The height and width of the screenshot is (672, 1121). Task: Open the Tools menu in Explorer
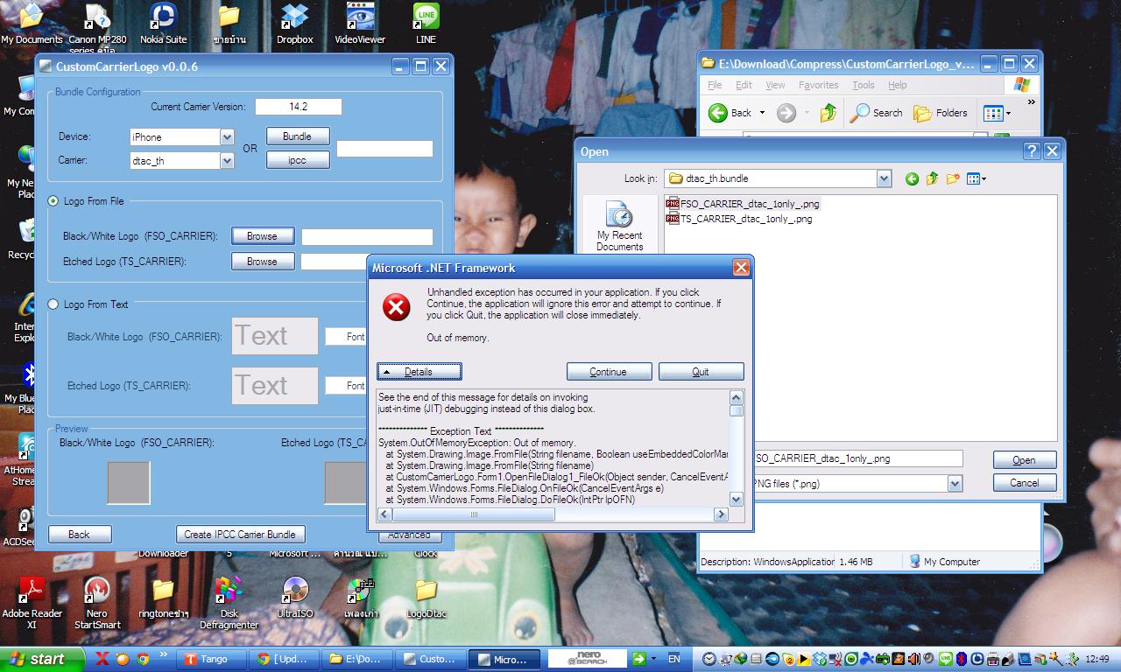tap(863, 85)
